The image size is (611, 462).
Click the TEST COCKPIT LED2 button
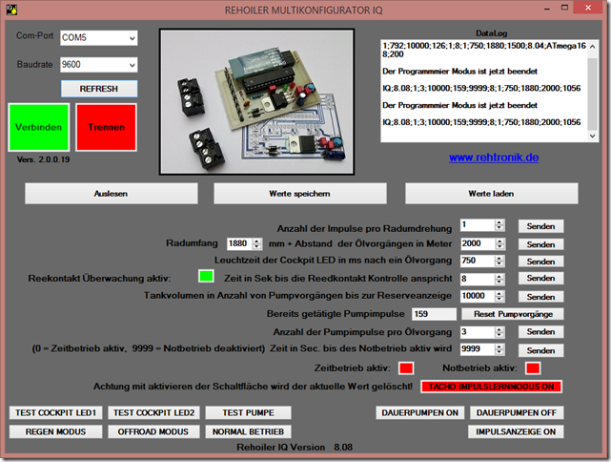click(153, 412)
